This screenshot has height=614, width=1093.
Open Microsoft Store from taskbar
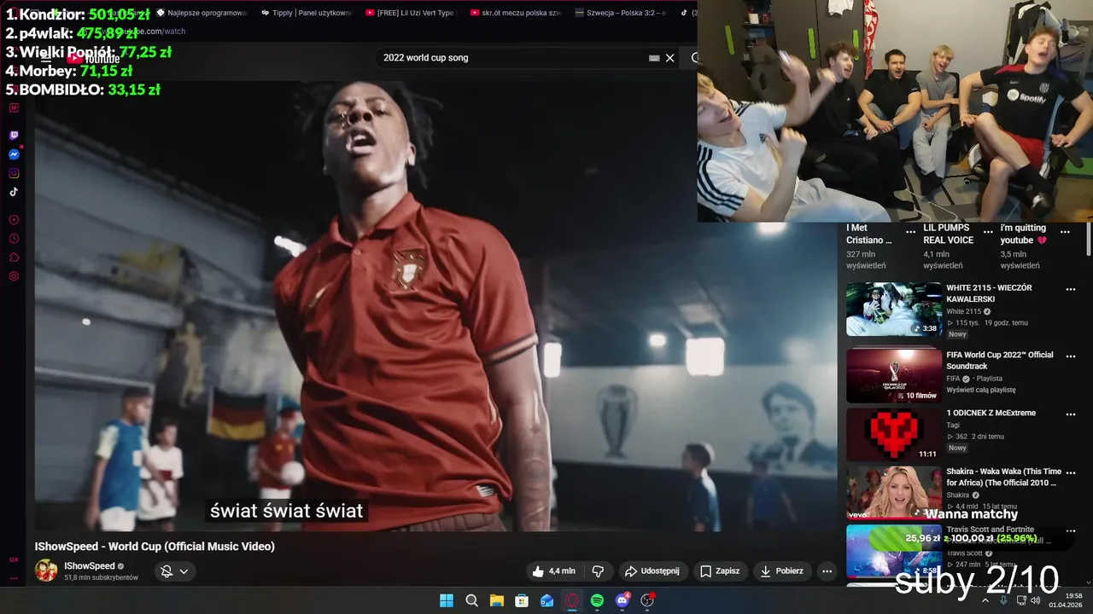[x=522, y=600]
